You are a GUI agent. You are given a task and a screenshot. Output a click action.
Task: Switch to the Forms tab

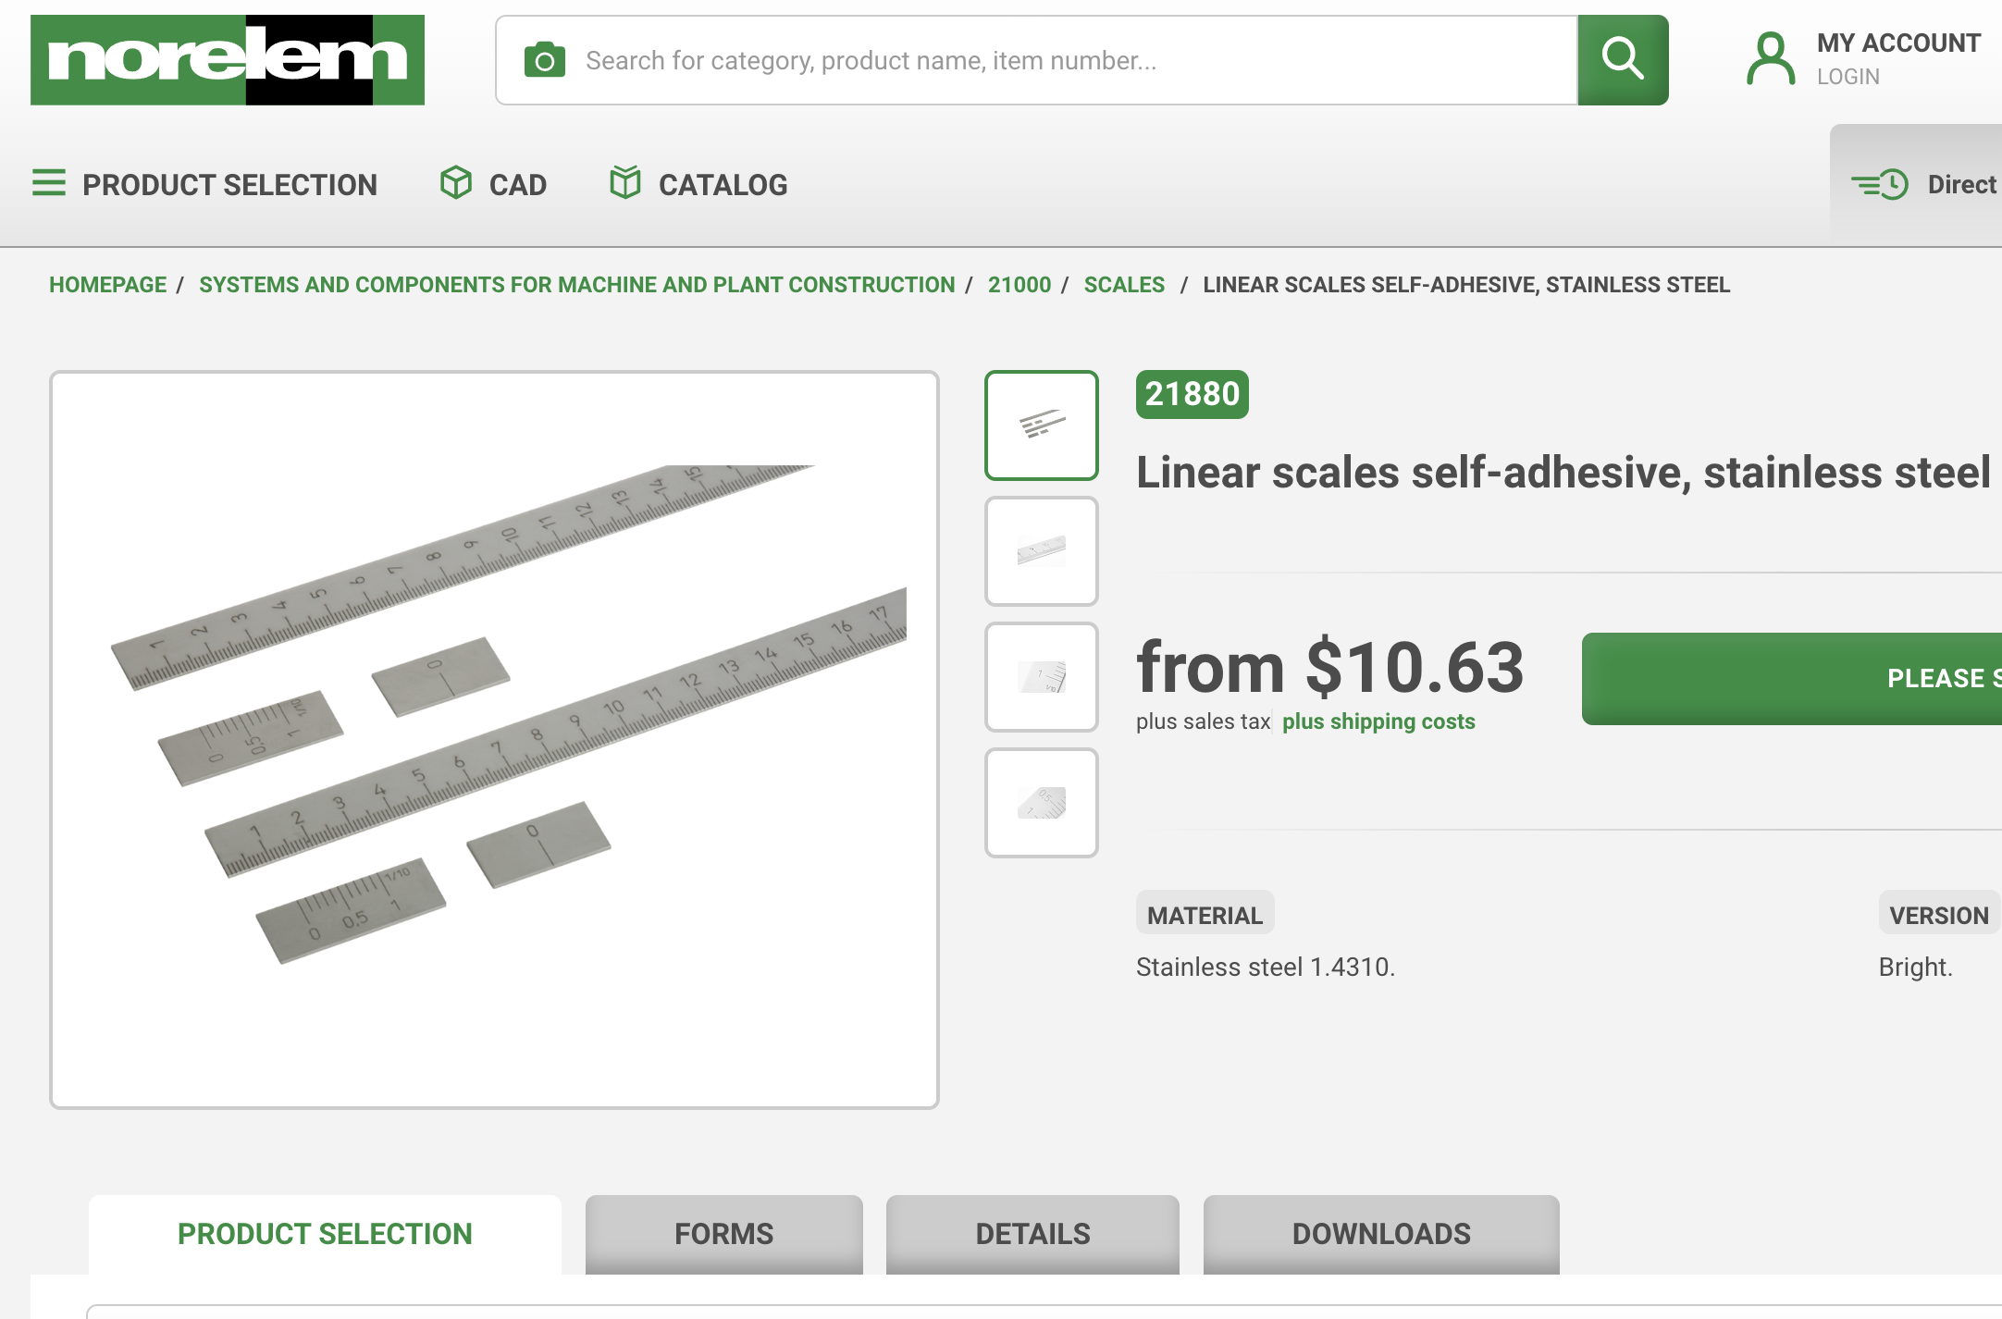coord(723,1234)
